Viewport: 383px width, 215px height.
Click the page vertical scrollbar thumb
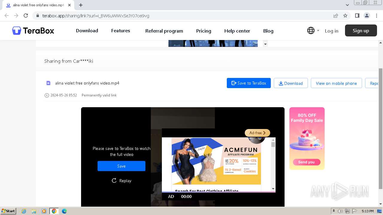click(381, 128)
